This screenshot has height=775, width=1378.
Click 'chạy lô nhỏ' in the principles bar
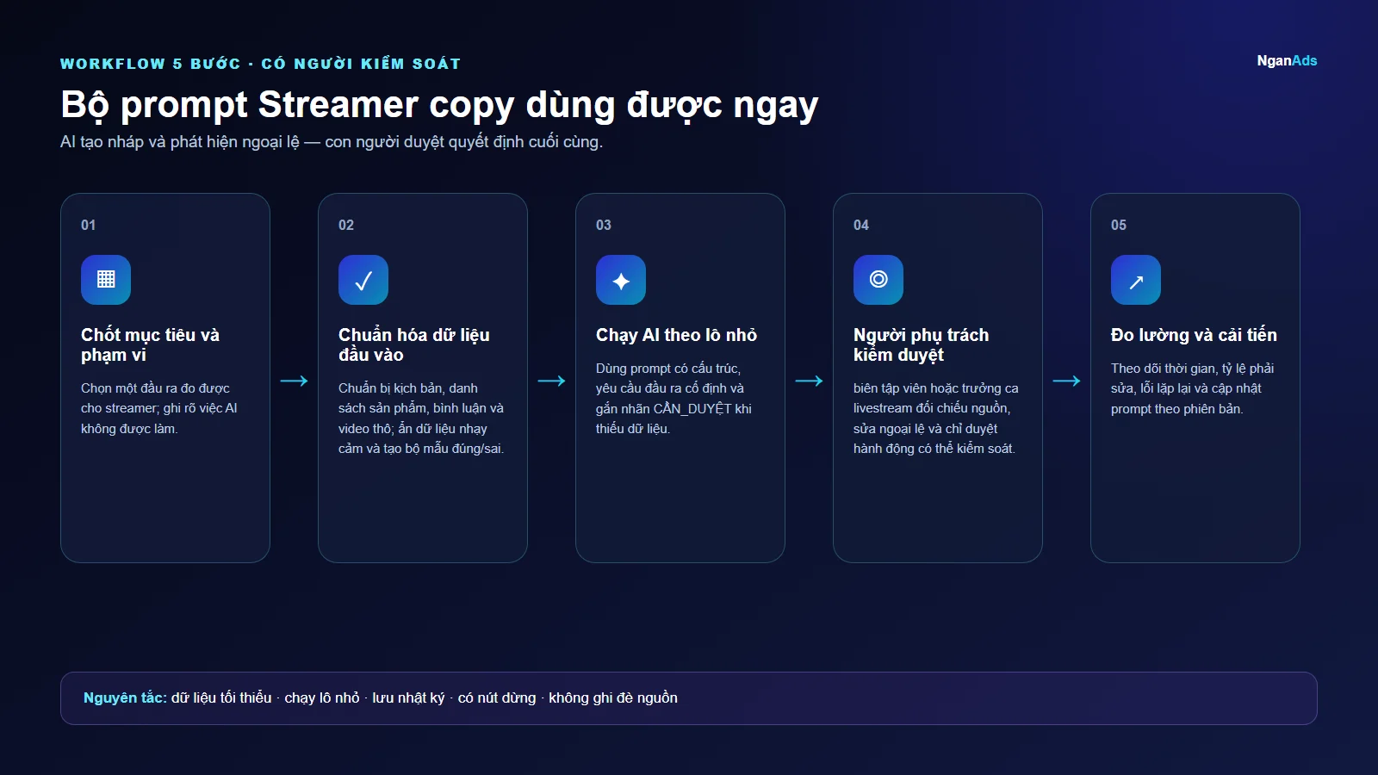(322, 697)
